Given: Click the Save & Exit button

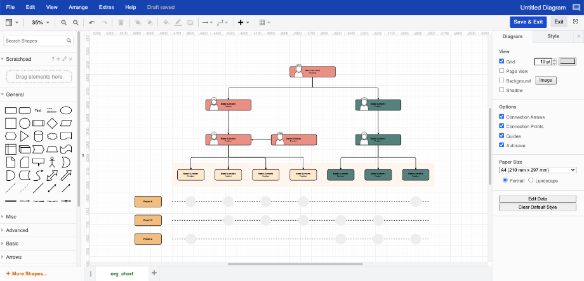Looking at the screenshot, I should (528, 22).
